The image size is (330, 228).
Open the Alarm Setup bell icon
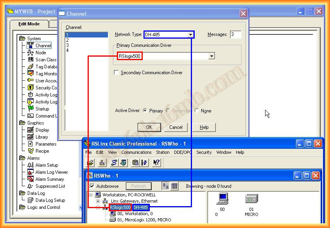30,165
